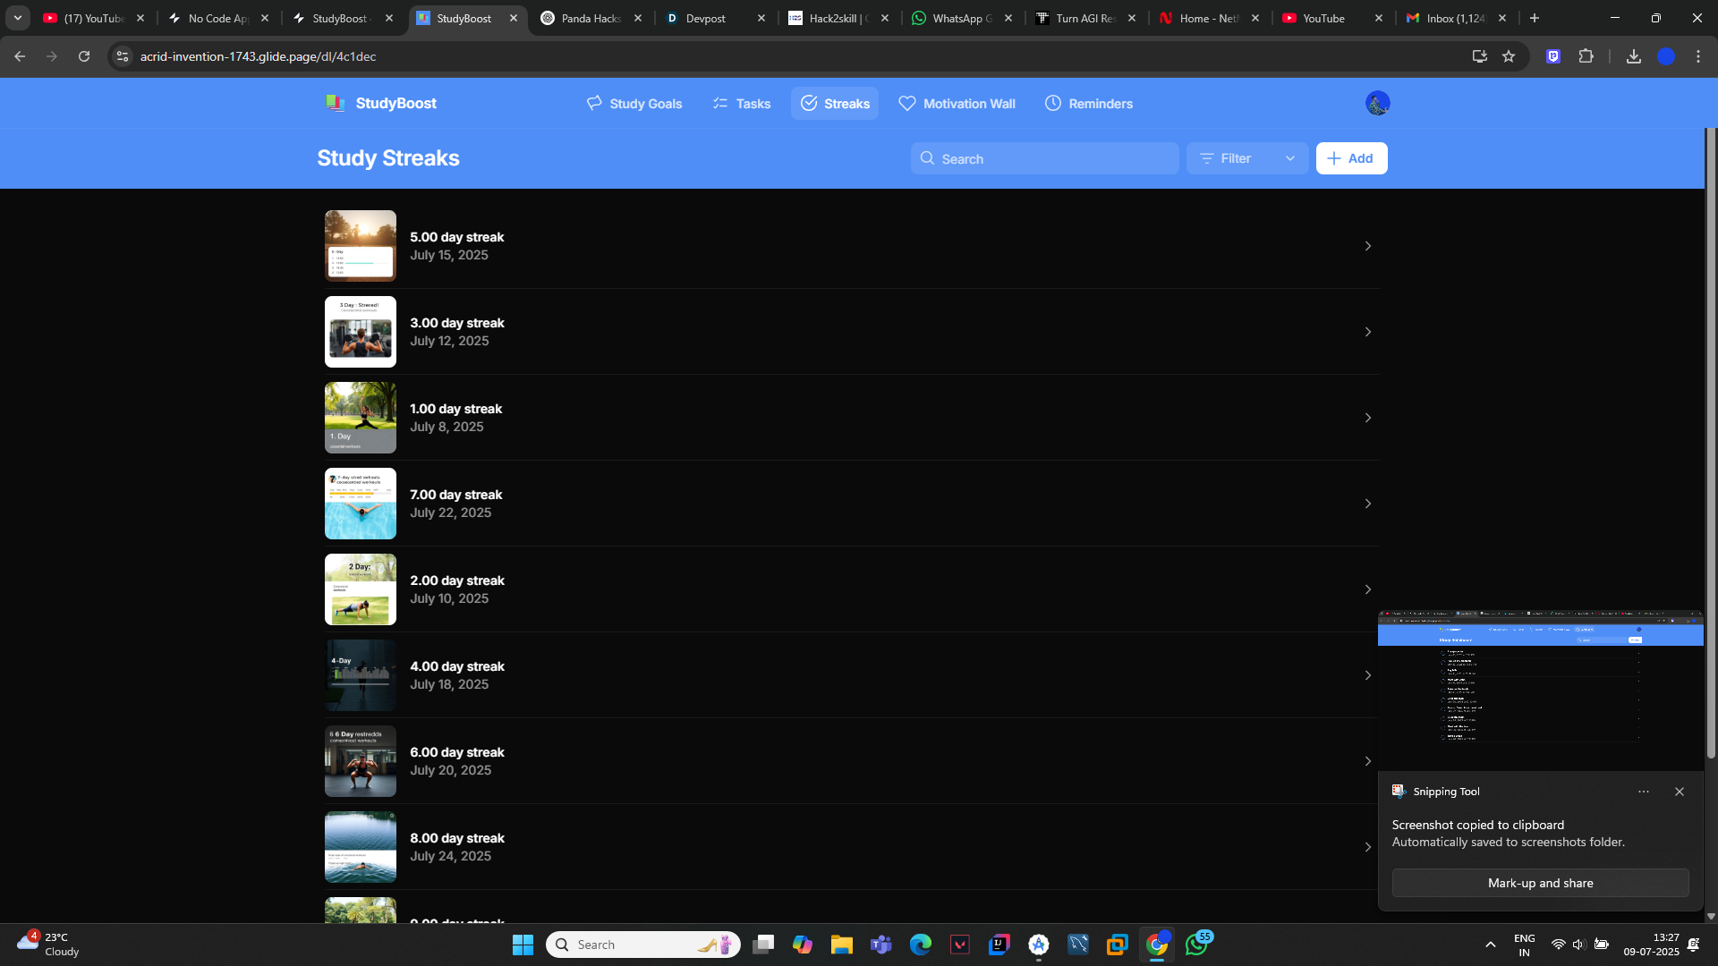This screenshot has width=1718, height=966.
Task: Open Snipping Tool notification options menu
Action: (1643, 792)
